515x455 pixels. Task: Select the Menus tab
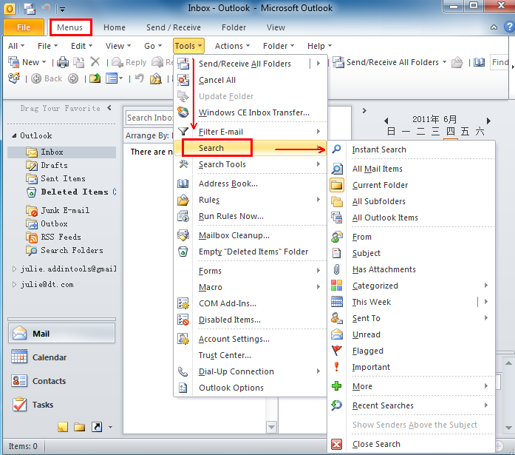pos(71,27)
